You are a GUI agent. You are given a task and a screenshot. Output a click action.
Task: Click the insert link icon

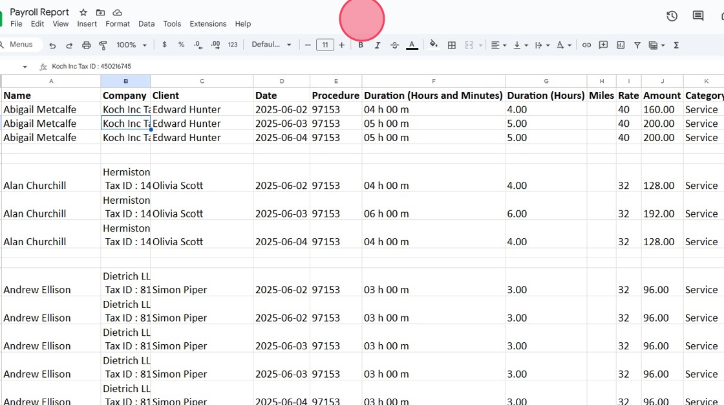click(586, 45)
